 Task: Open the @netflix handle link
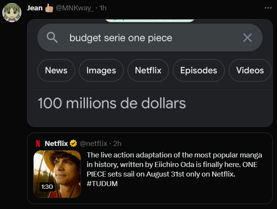(x=94, y=143)
